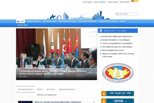
Task: Open Үйл ажиллагааны ил тод байдал link
Action: point(117,47)
